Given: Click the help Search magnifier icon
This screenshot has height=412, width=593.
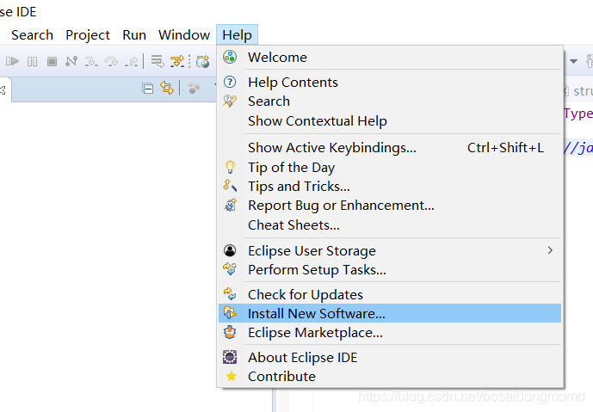Looking at the screenshot, I should pos(230,101).
